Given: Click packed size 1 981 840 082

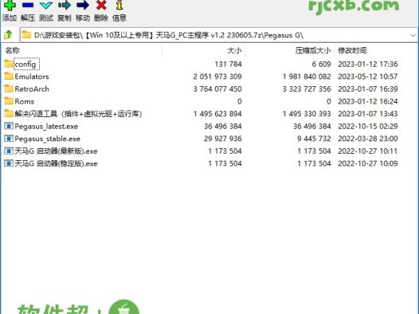Looking at the screenshot, I should pyautogui.click(x=307, y=77).
